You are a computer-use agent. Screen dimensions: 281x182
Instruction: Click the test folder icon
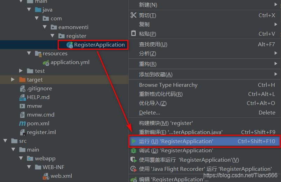pos(30,71)
